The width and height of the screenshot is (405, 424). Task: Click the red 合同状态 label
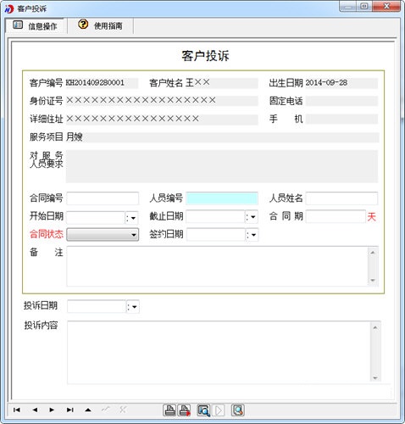47,234
